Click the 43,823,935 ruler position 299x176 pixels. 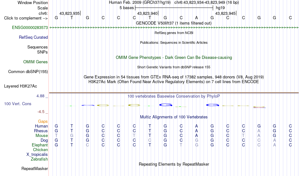(70, 13)
